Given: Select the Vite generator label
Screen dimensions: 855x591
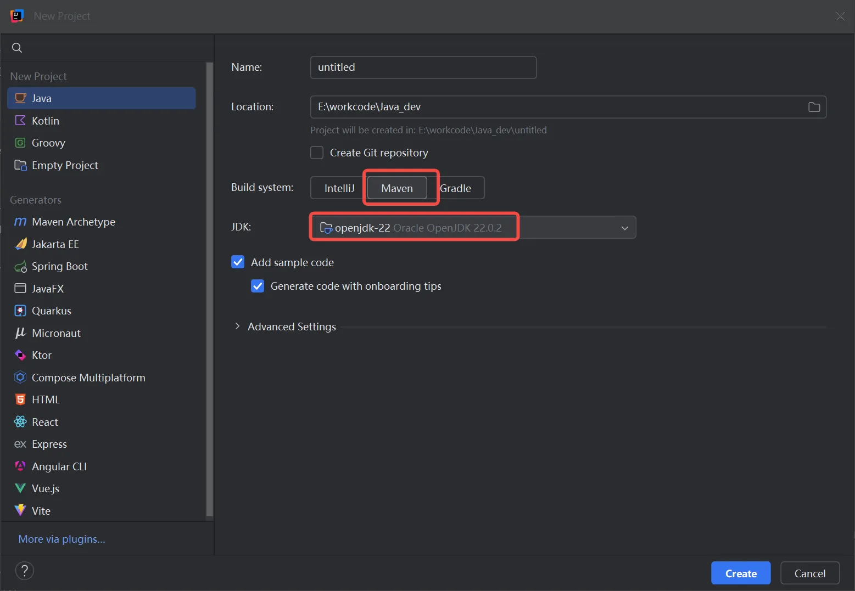Looking at the screenshot, I should [x=41, y=511].
